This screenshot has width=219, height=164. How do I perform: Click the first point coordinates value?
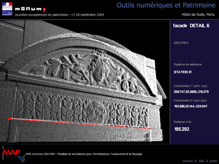(x=191, y=92)
